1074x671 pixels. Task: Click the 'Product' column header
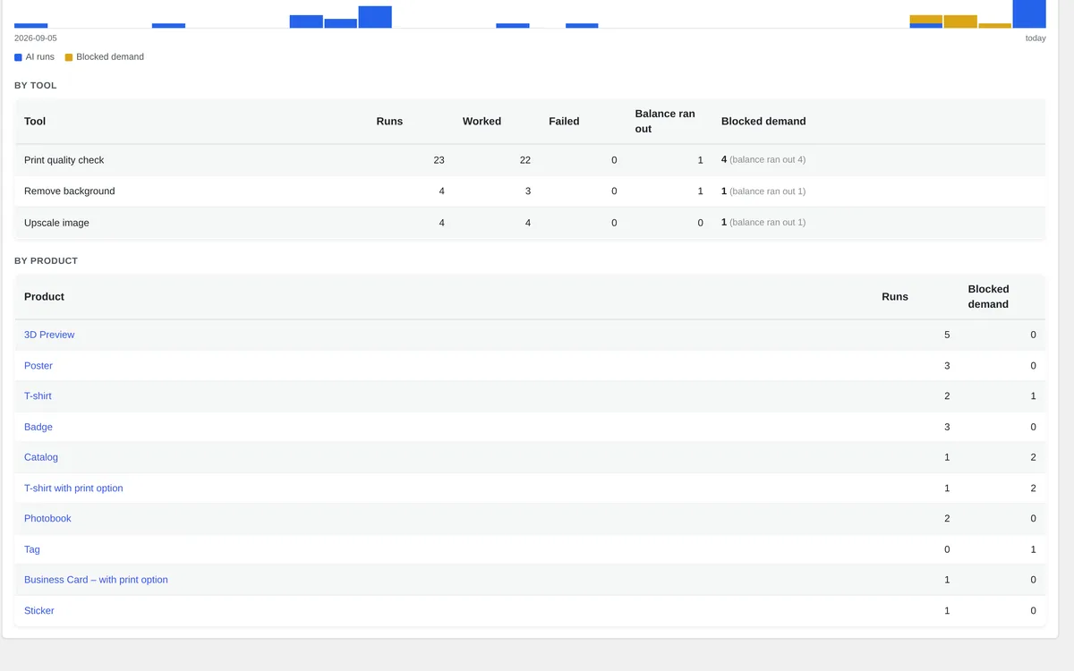click(44, 296)
